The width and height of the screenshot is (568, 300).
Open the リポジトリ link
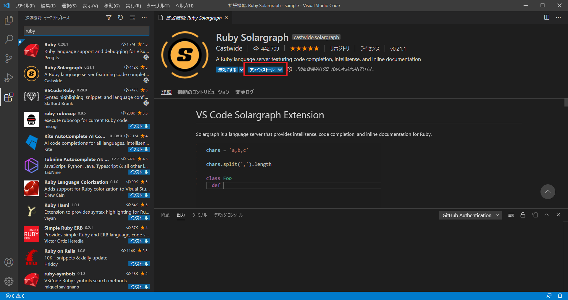[340, 49]
